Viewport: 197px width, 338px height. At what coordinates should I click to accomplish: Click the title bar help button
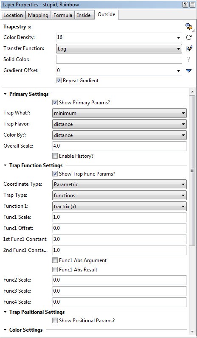185,5
